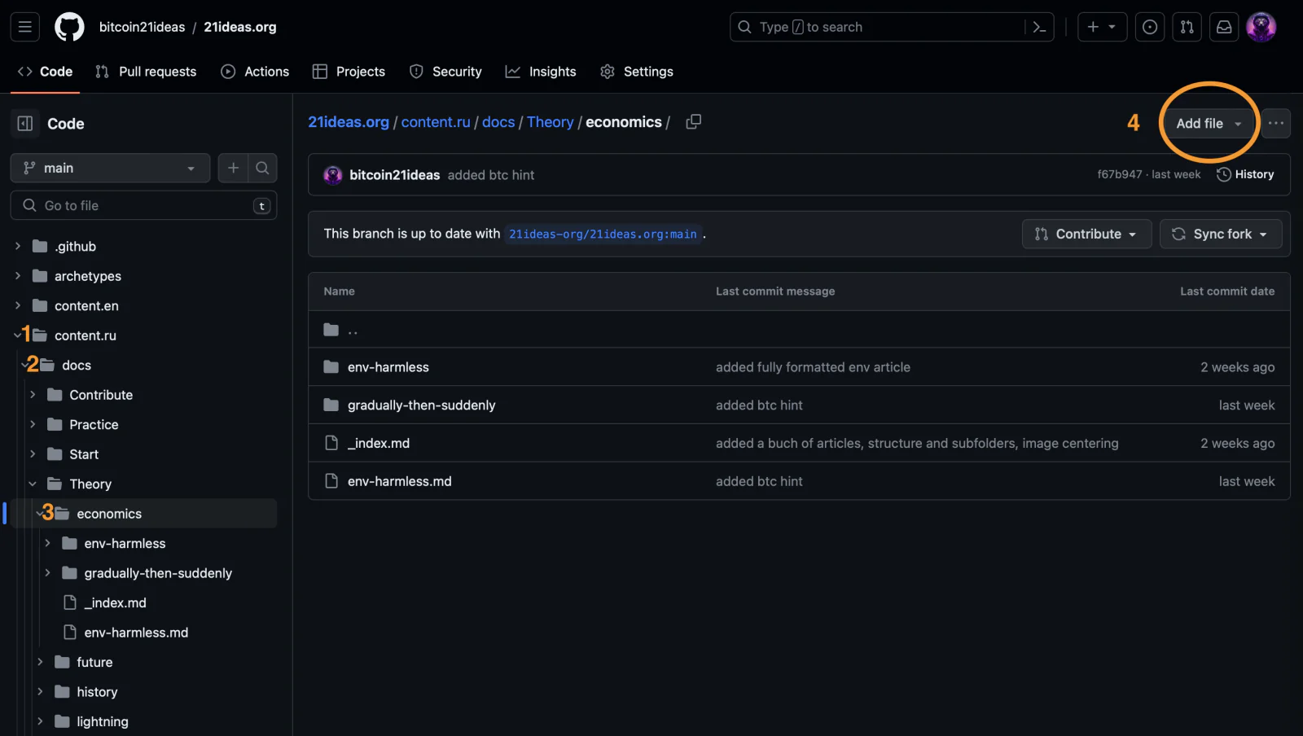The width and height of the screenshot is (1303, 736).
Task: Expand the lightning folder in tree
Action: coord(40,721)
